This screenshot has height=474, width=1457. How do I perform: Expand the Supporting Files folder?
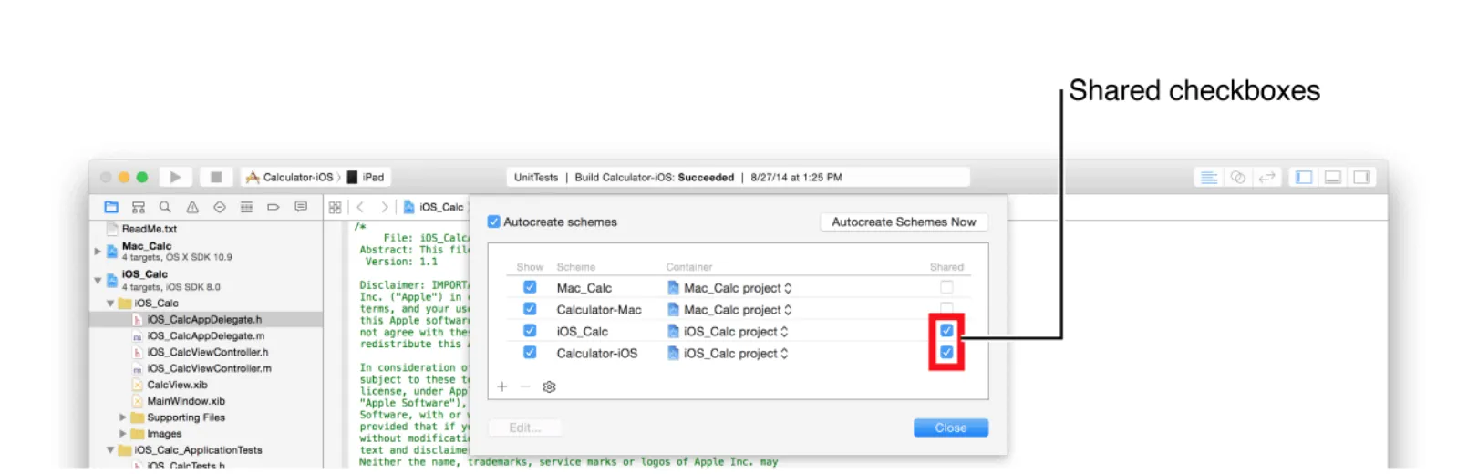coord(123,417)
